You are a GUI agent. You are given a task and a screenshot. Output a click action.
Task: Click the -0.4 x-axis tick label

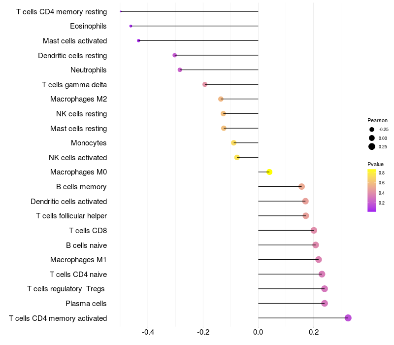[x=148, y=332]
